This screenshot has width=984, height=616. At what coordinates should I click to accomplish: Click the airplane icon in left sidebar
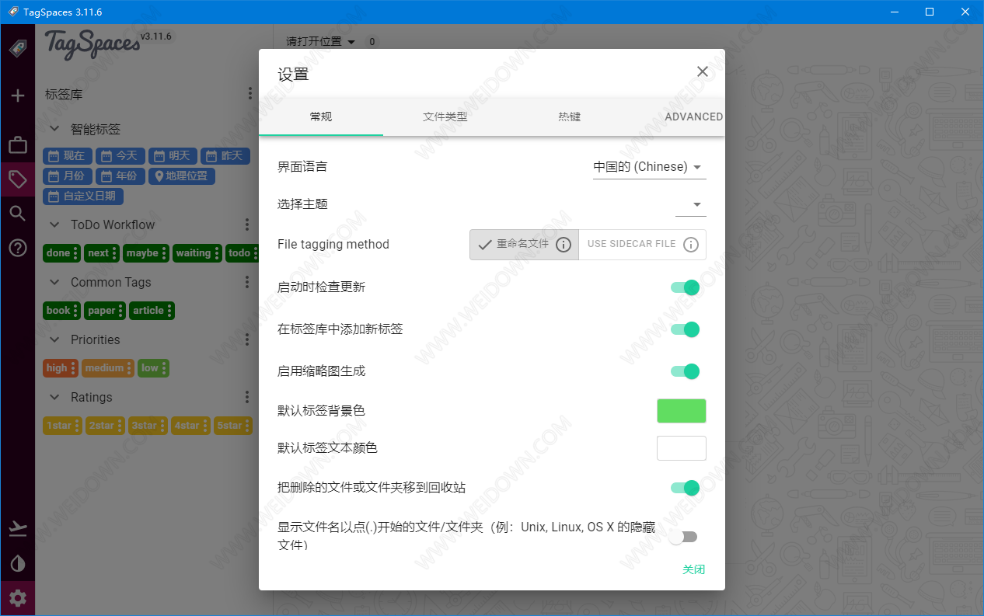click(x=17, y=529)
